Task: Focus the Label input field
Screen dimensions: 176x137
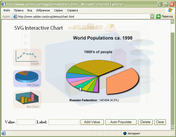Action: tap(64, 122)
